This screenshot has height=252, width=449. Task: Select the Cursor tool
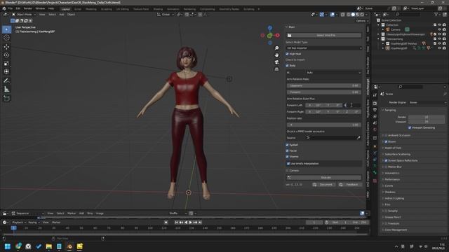click(x=6, y=38)
